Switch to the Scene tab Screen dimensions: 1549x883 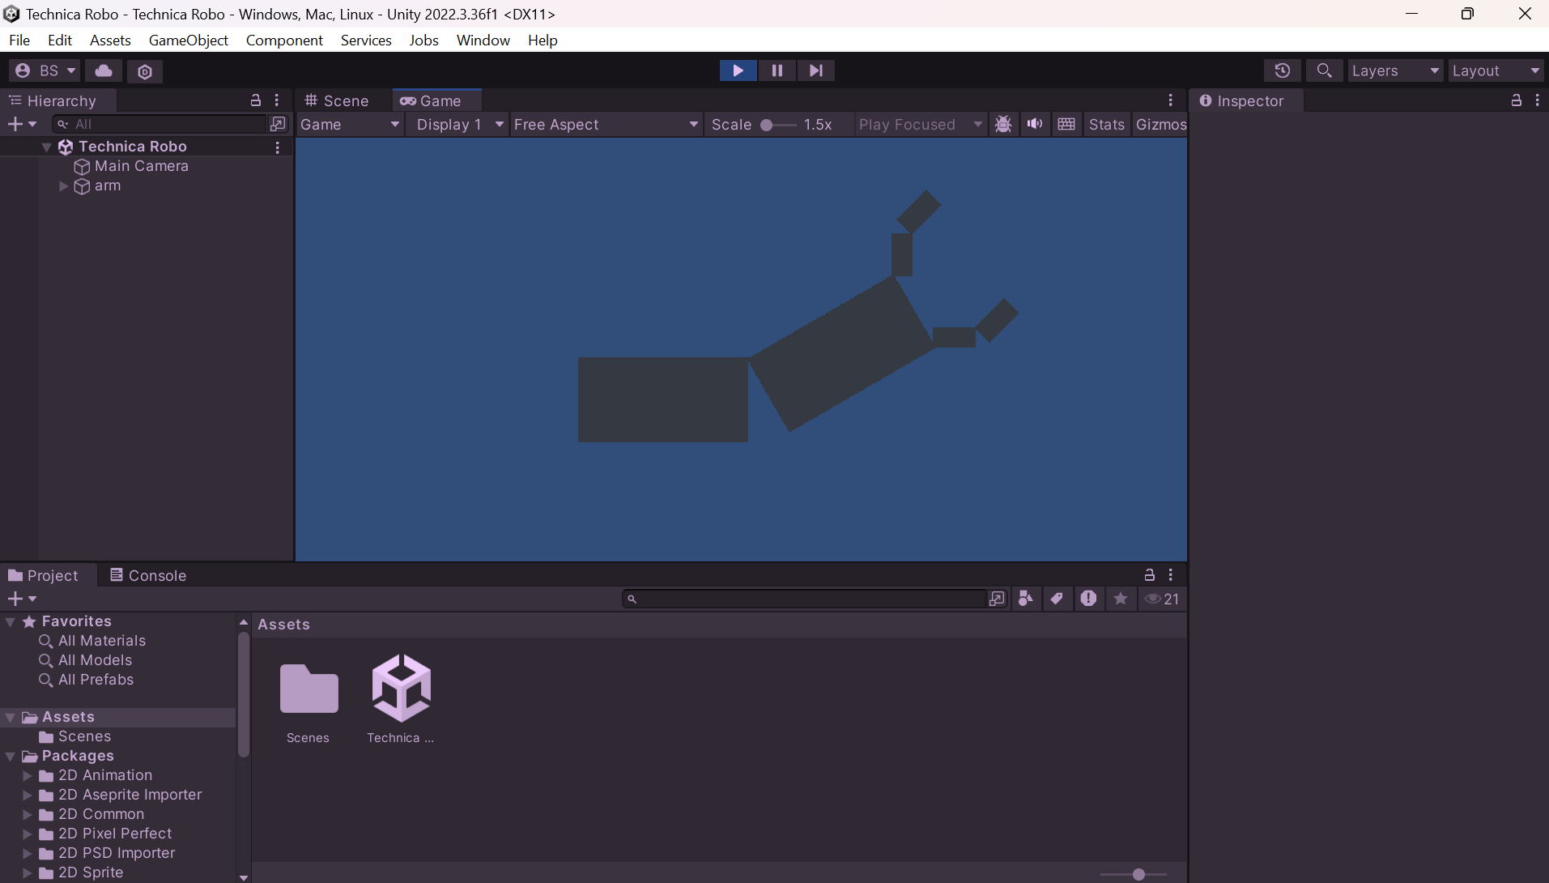(336, 100)
